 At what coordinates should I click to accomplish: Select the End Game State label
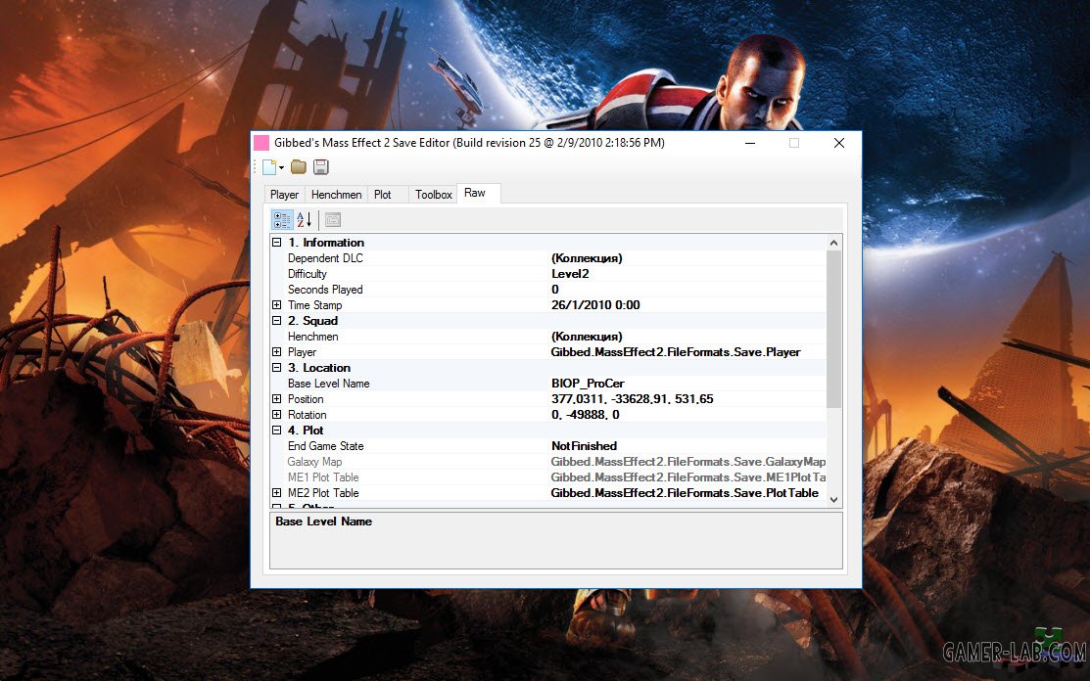point(326,445)
